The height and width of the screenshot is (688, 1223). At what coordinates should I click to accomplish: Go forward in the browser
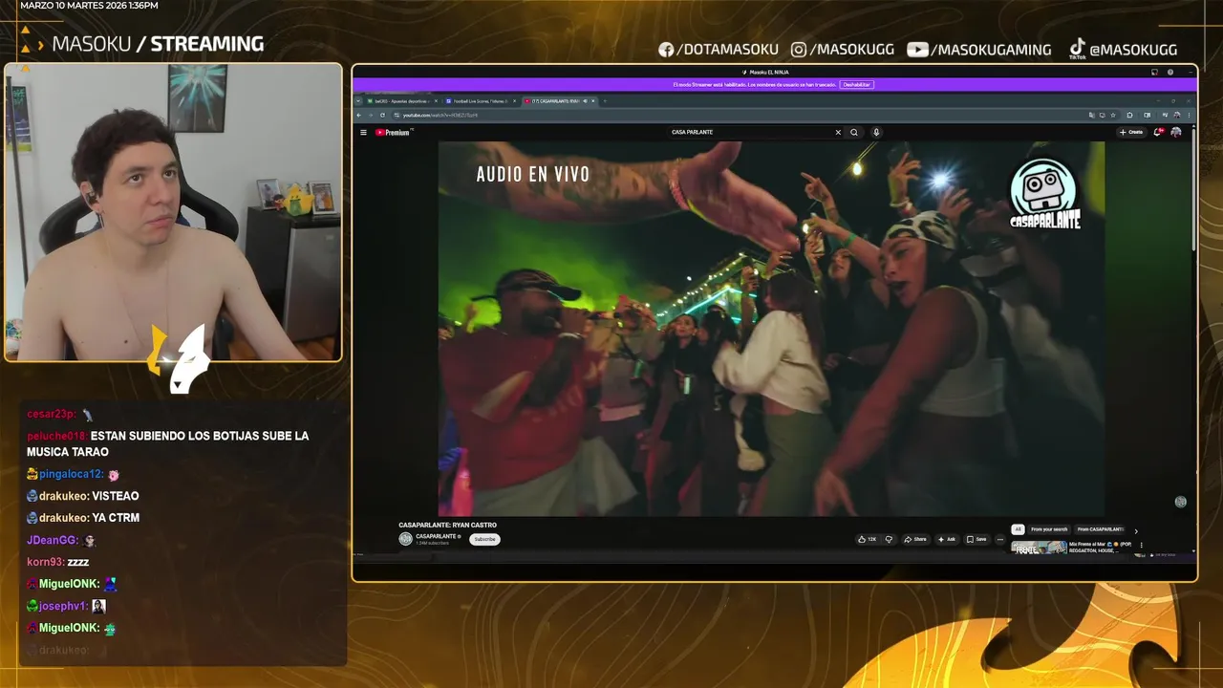(371, 115)
